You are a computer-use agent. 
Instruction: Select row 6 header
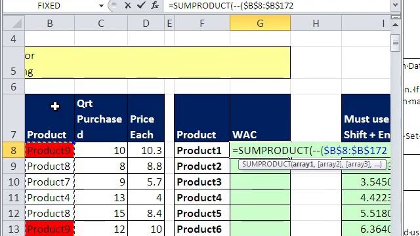coord(14,87)
